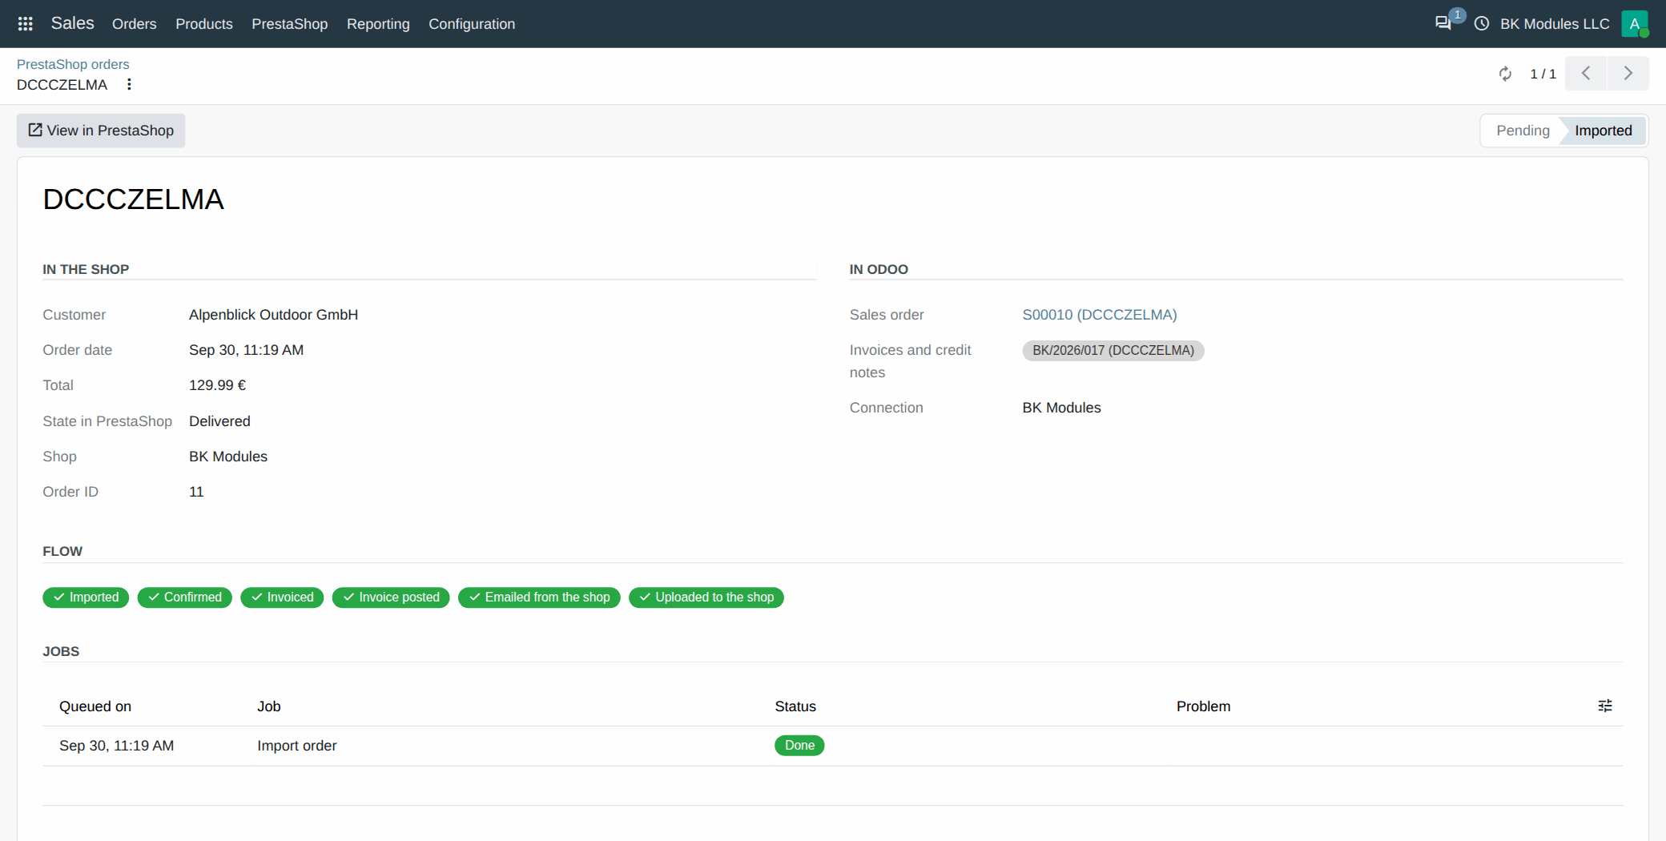1666x841 pixels.
Task: Open the conversations message icon
Action: (1443, 23)
